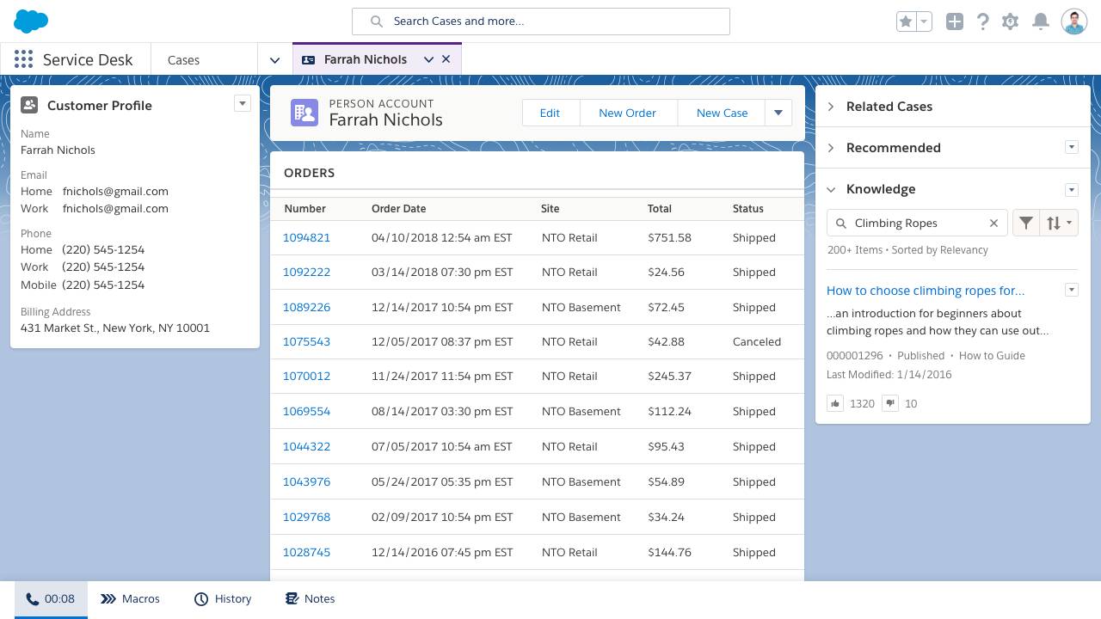Viewport: 1101px width, 619px height.
Task: Click the Last Modified 1/14/2016 text
Action: (889, 375)
